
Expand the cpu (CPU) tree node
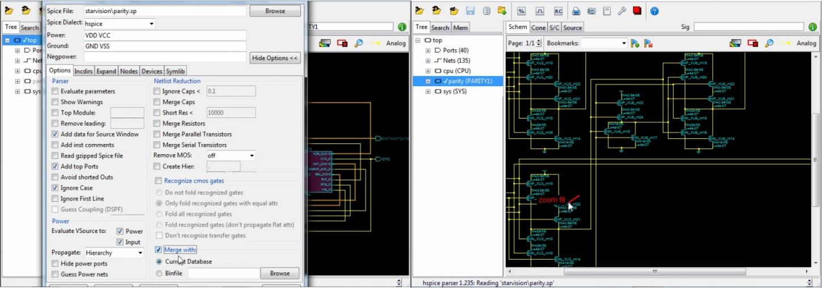pos(428,71)
